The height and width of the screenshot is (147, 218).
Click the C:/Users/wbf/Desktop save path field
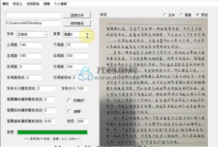[x=33, y=23]
